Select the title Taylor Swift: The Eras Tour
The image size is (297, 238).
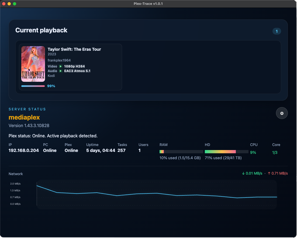pos(74,49)
